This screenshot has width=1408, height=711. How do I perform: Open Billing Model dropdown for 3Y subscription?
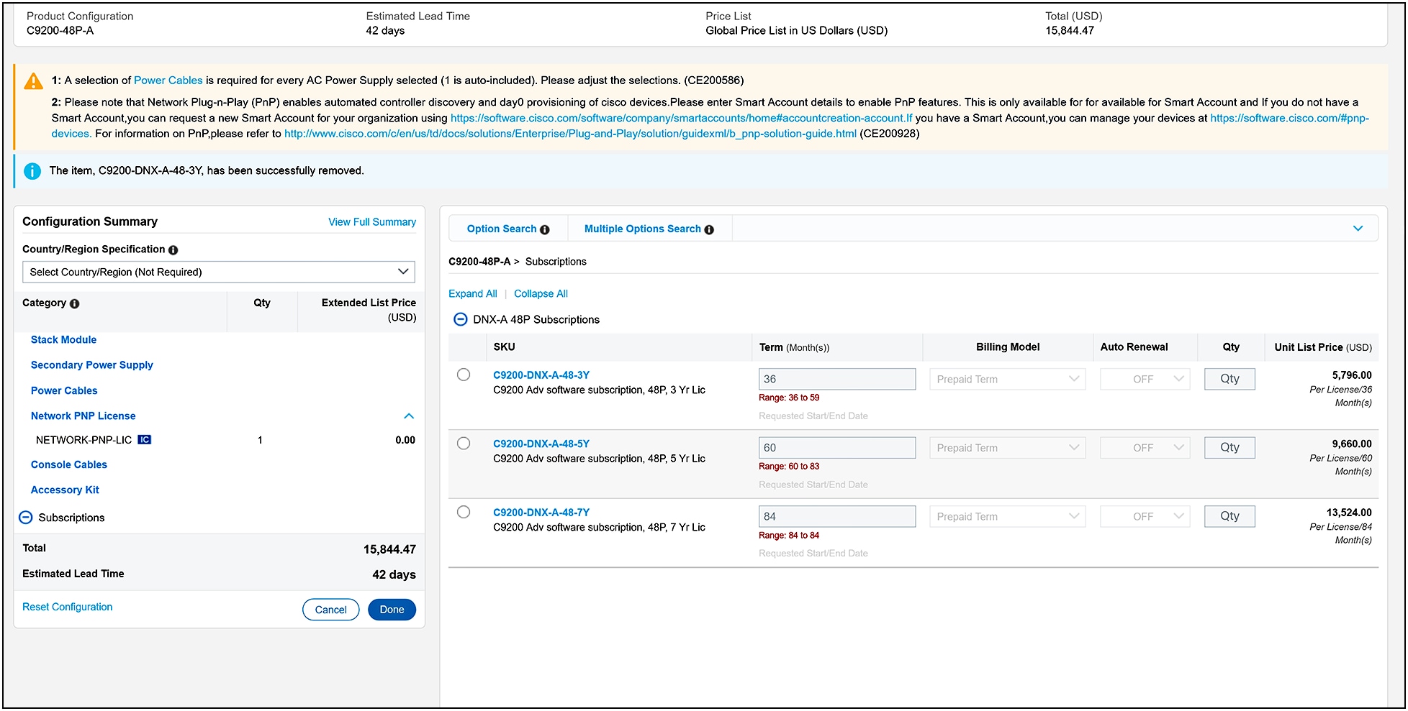pos(1007,379)
